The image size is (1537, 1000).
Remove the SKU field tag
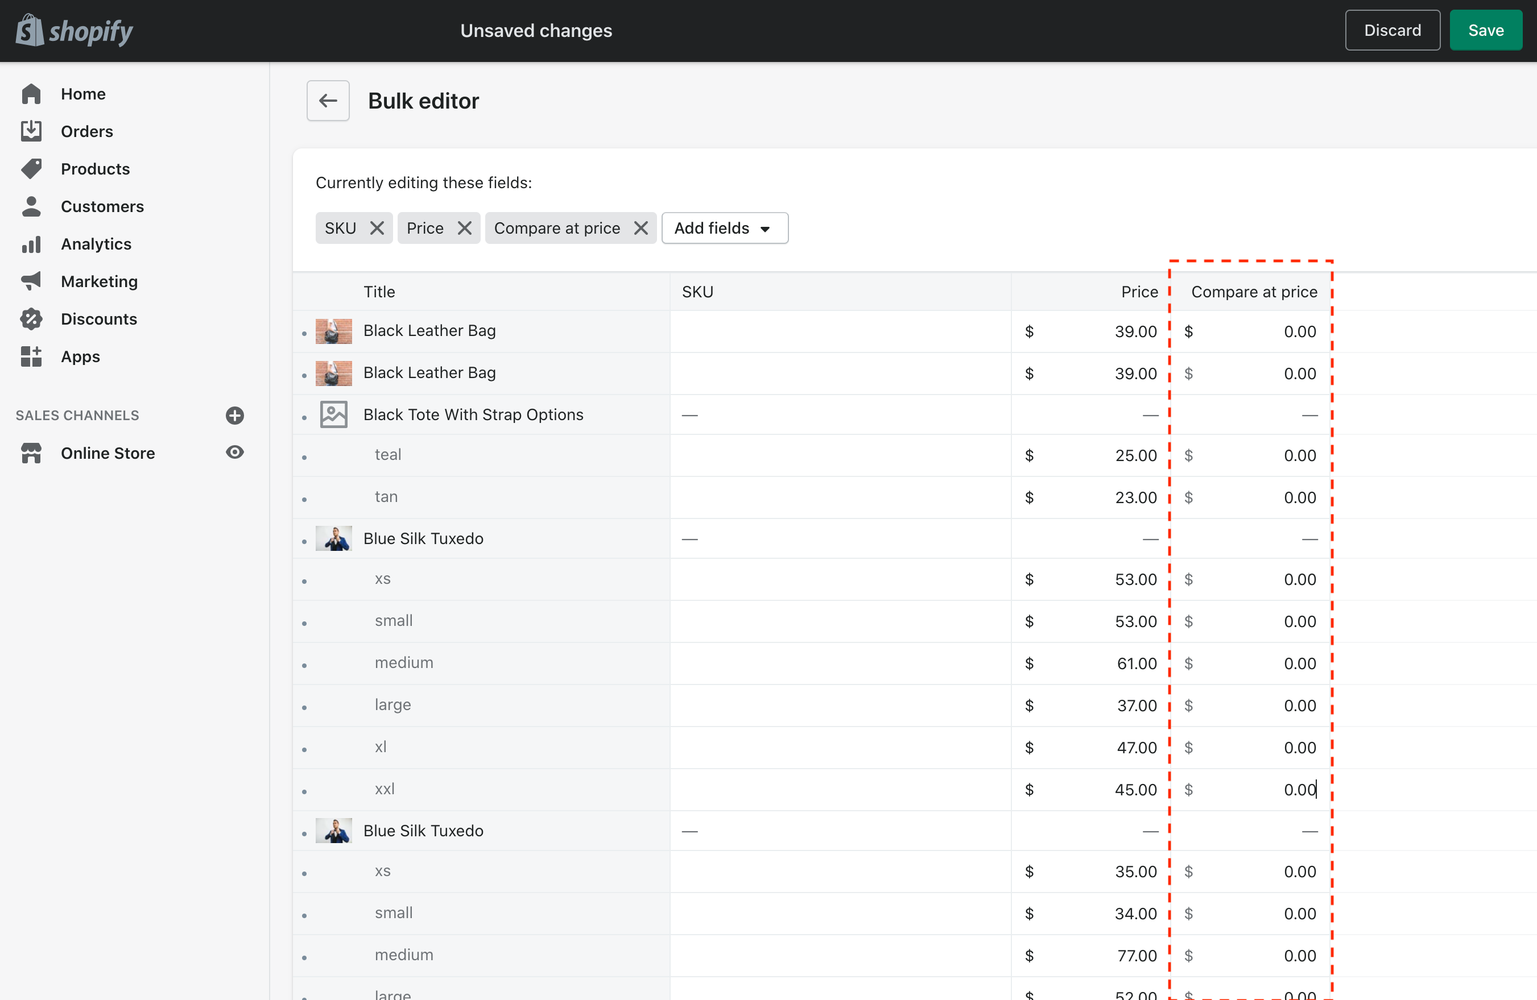click(377, 228)
